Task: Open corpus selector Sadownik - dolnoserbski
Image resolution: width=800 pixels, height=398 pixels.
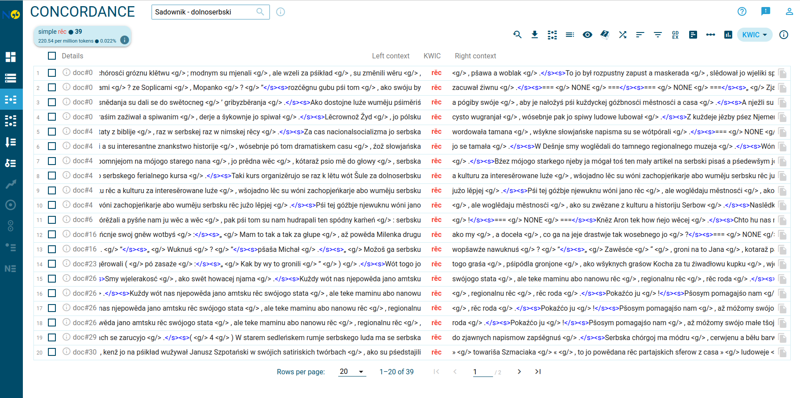Action: click(210, 12)
